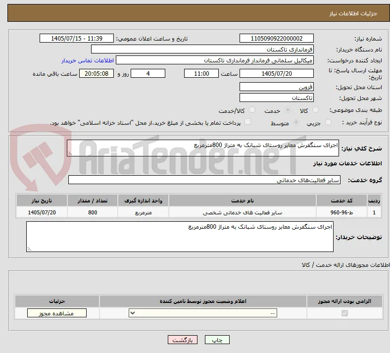Image resolution: width=390 pixels, height=353 pixels.
Task: Click the service code cell ط-96-960
Action: pyautogui.click(x=342, y=212)
